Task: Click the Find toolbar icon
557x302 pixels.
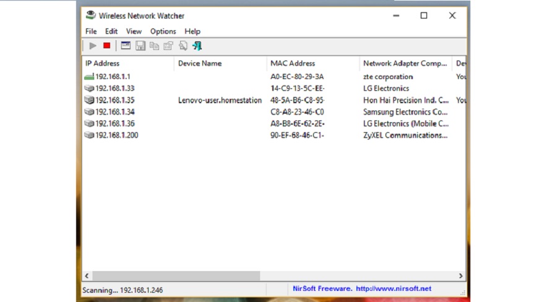Action: click(x=183, y=46)
